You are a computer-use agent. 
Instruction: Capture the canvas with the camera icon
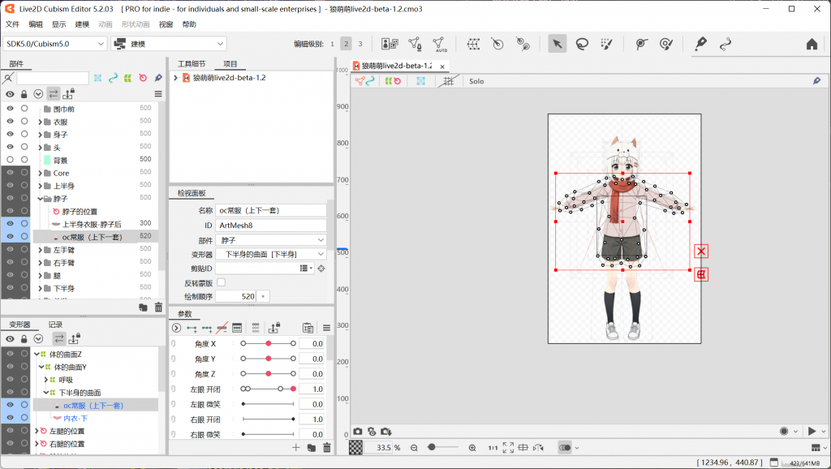click(358, 432)
